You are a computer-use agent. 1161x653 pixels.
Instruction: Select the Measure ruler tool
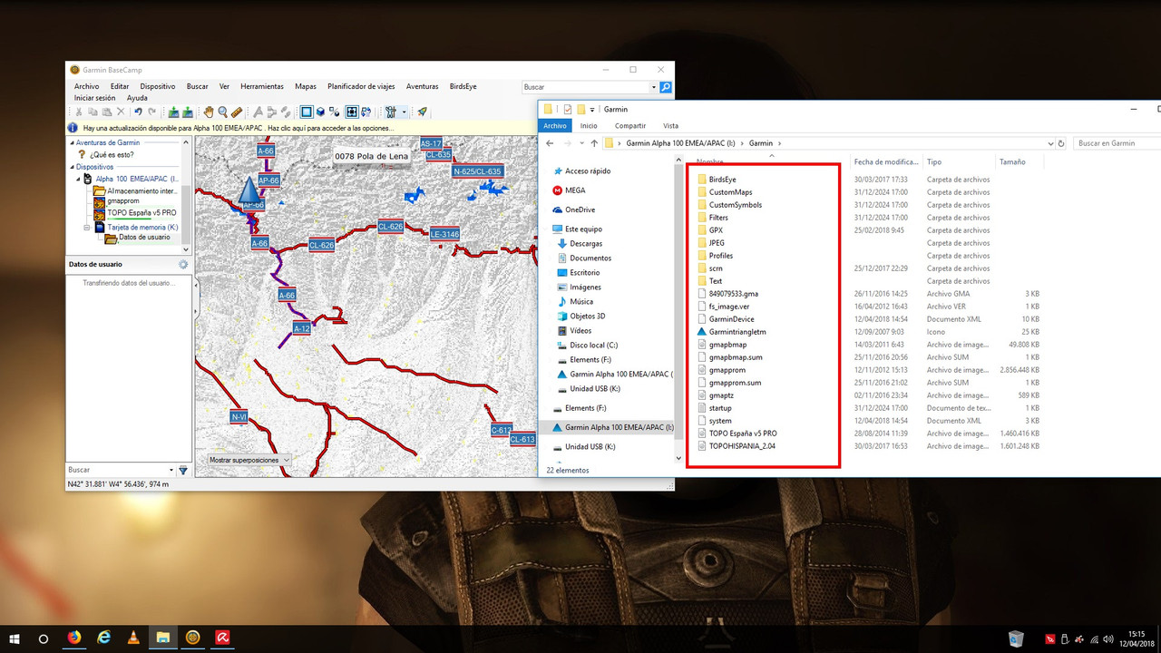point(237,112)
